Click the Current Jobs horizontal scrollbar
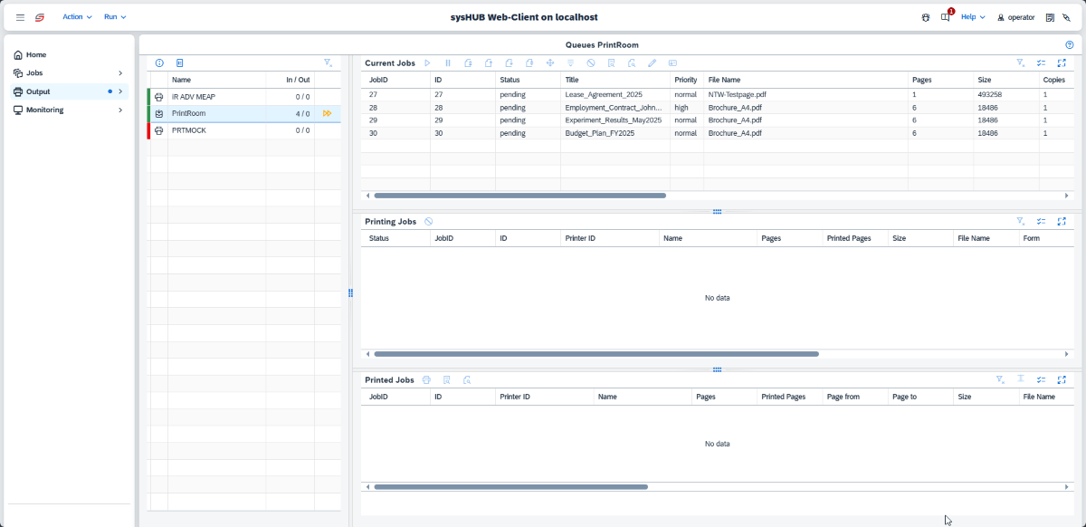Viewport: 1086px width, 527px height. [519, 196]
